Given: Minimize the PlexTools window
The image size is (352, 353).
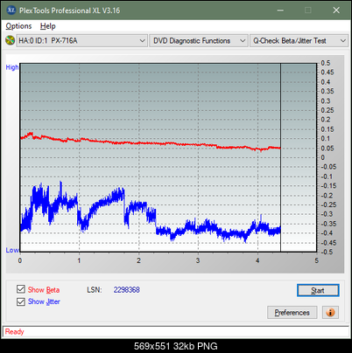Looking at the screenshot, I should (280, 10).
